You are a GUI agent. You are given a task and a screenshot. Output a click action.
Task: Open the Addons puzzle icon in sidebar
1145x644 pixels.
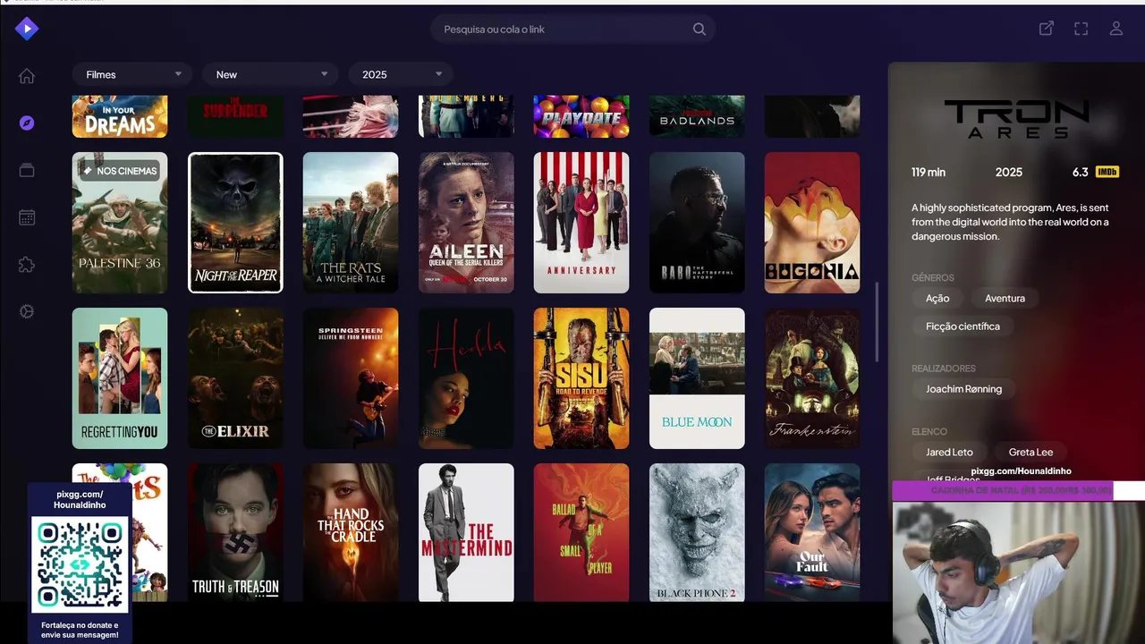(x=27, y=265)
